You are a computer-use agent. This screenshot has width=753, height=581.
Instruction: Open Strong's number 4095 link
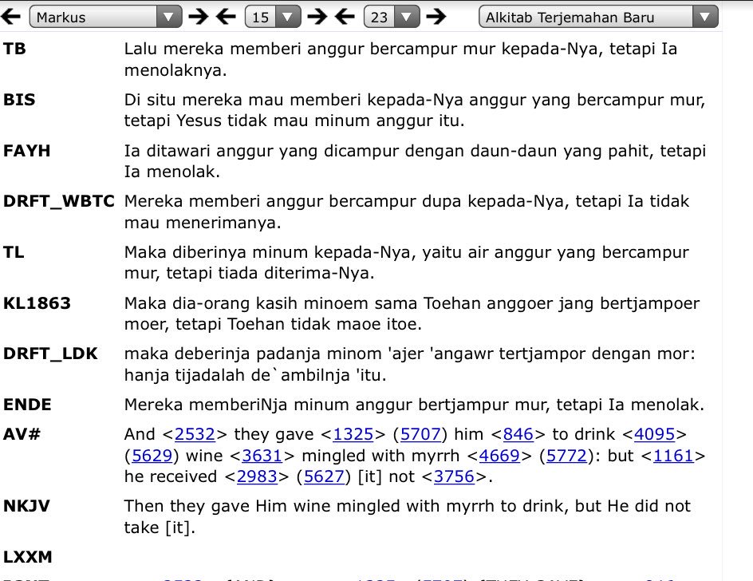[655, 434]
